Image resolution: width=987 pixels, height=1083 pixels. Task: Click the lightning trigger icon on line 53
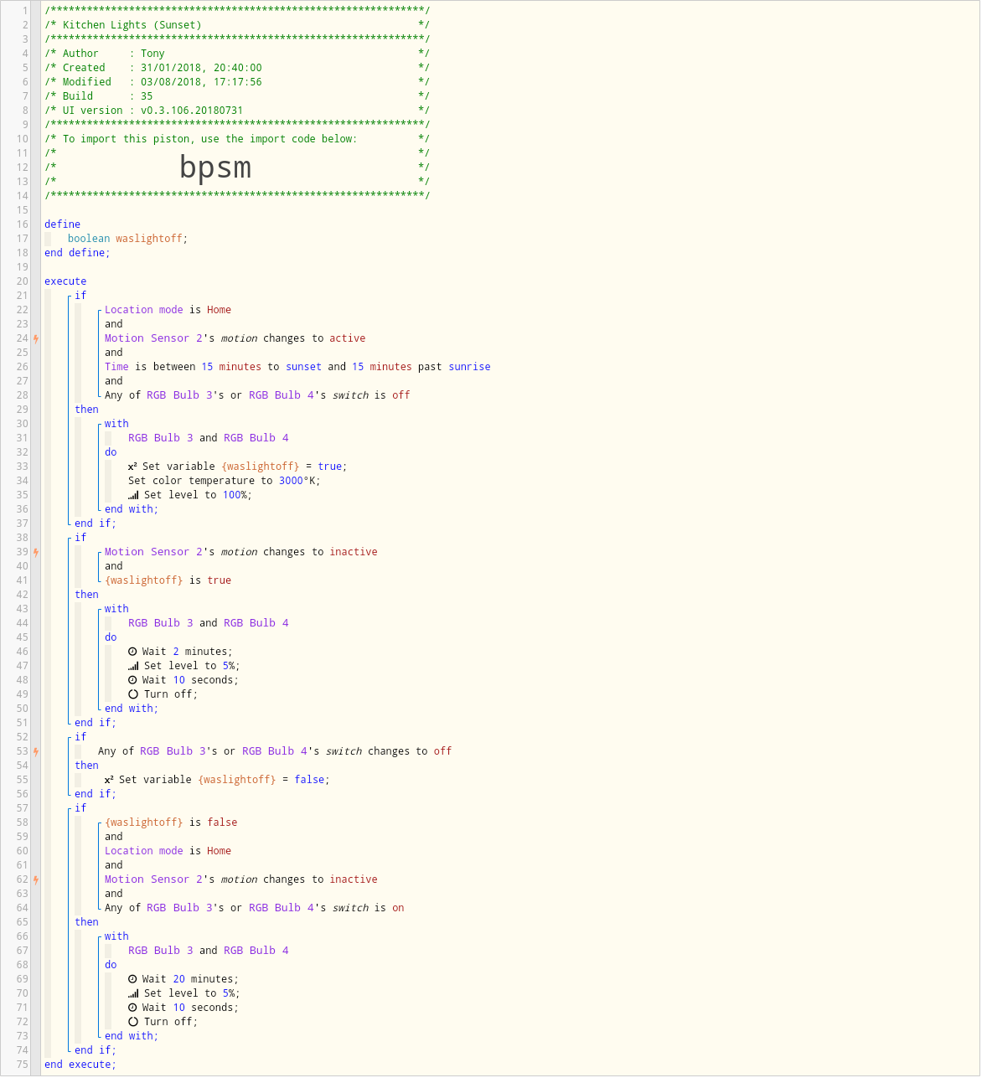click(36, 752)
